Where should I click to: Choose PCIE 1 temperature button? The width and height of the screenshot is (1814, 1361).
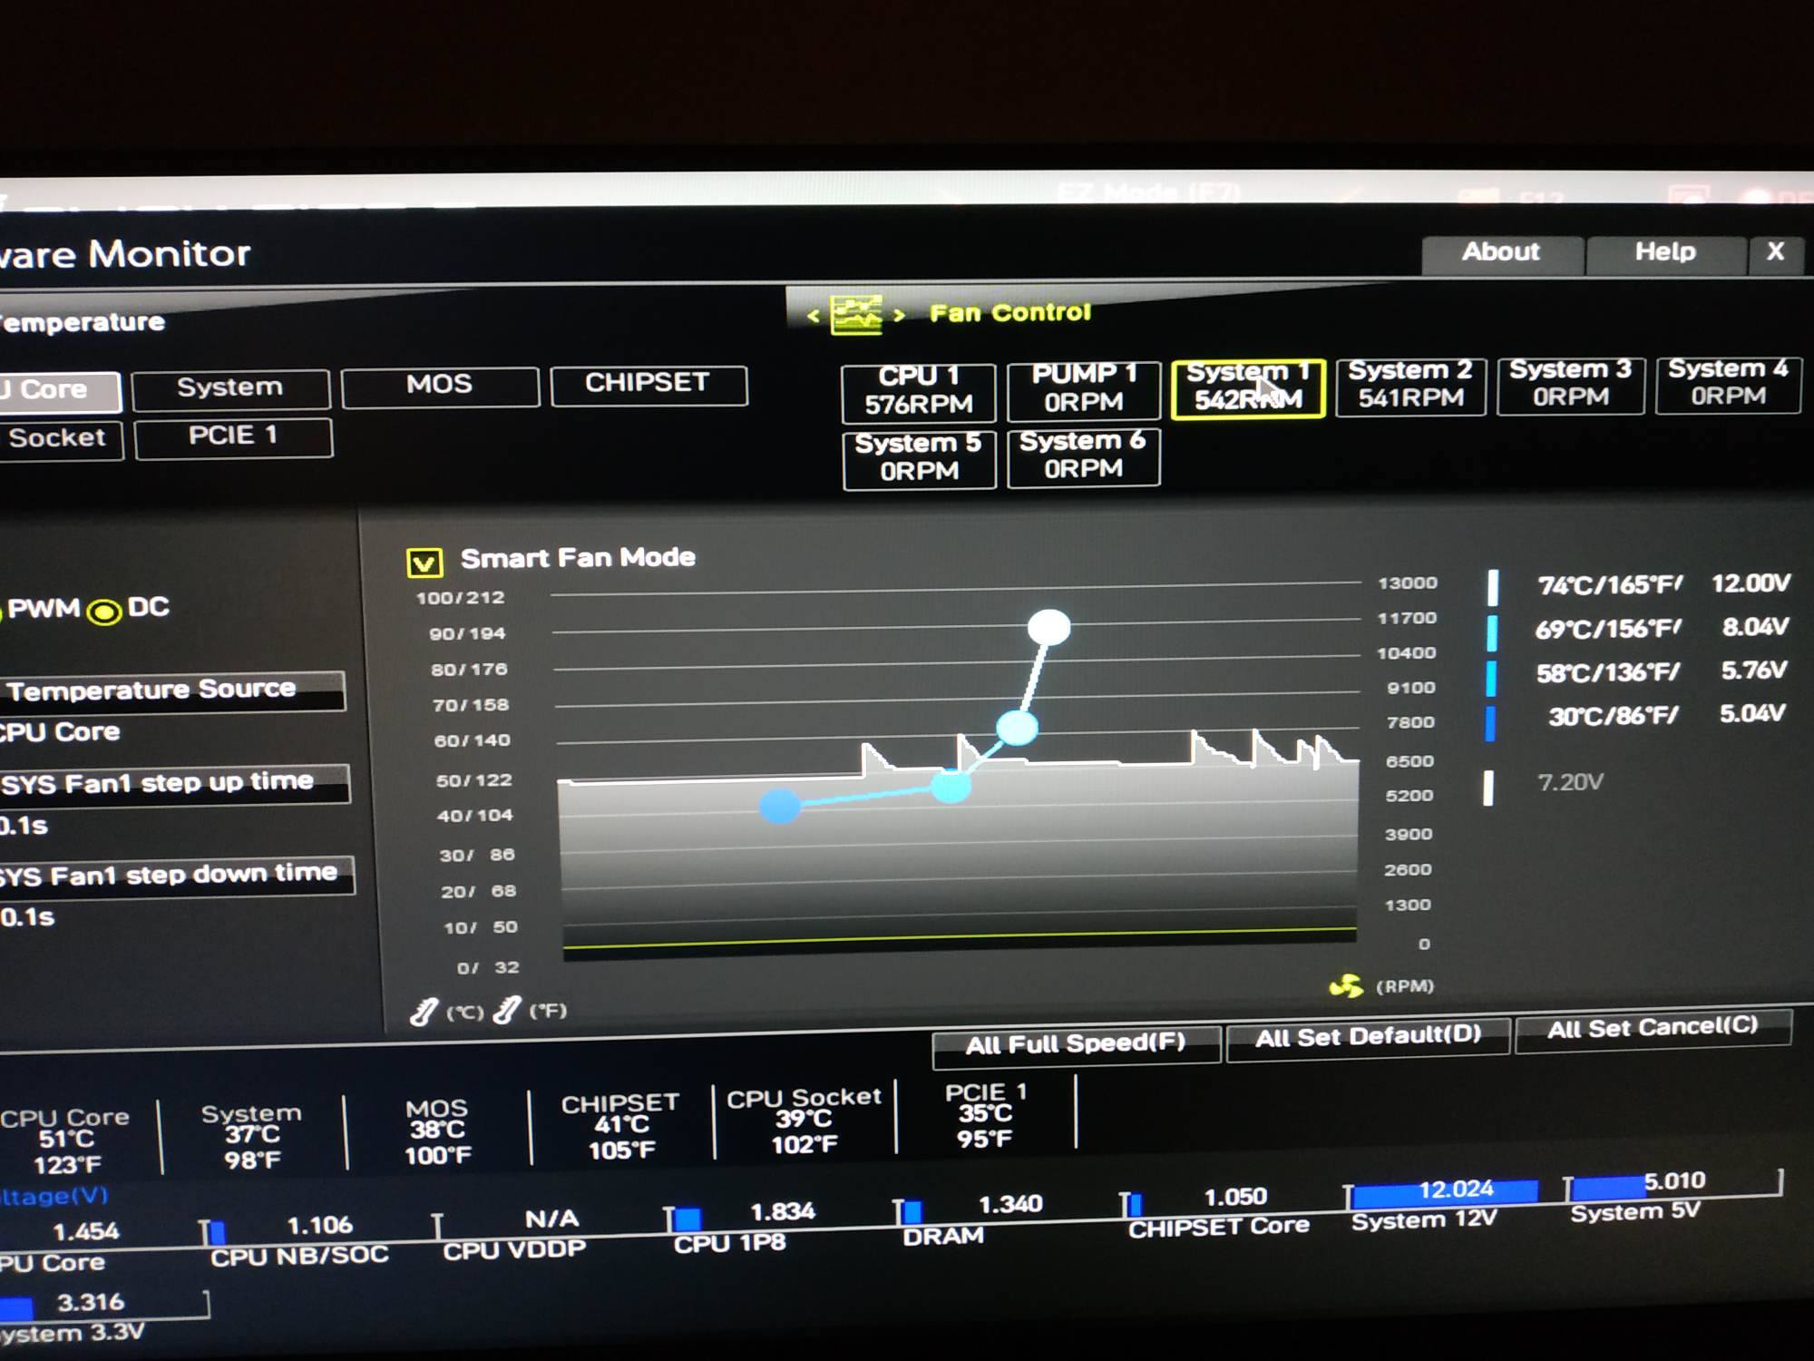point(234,437)
